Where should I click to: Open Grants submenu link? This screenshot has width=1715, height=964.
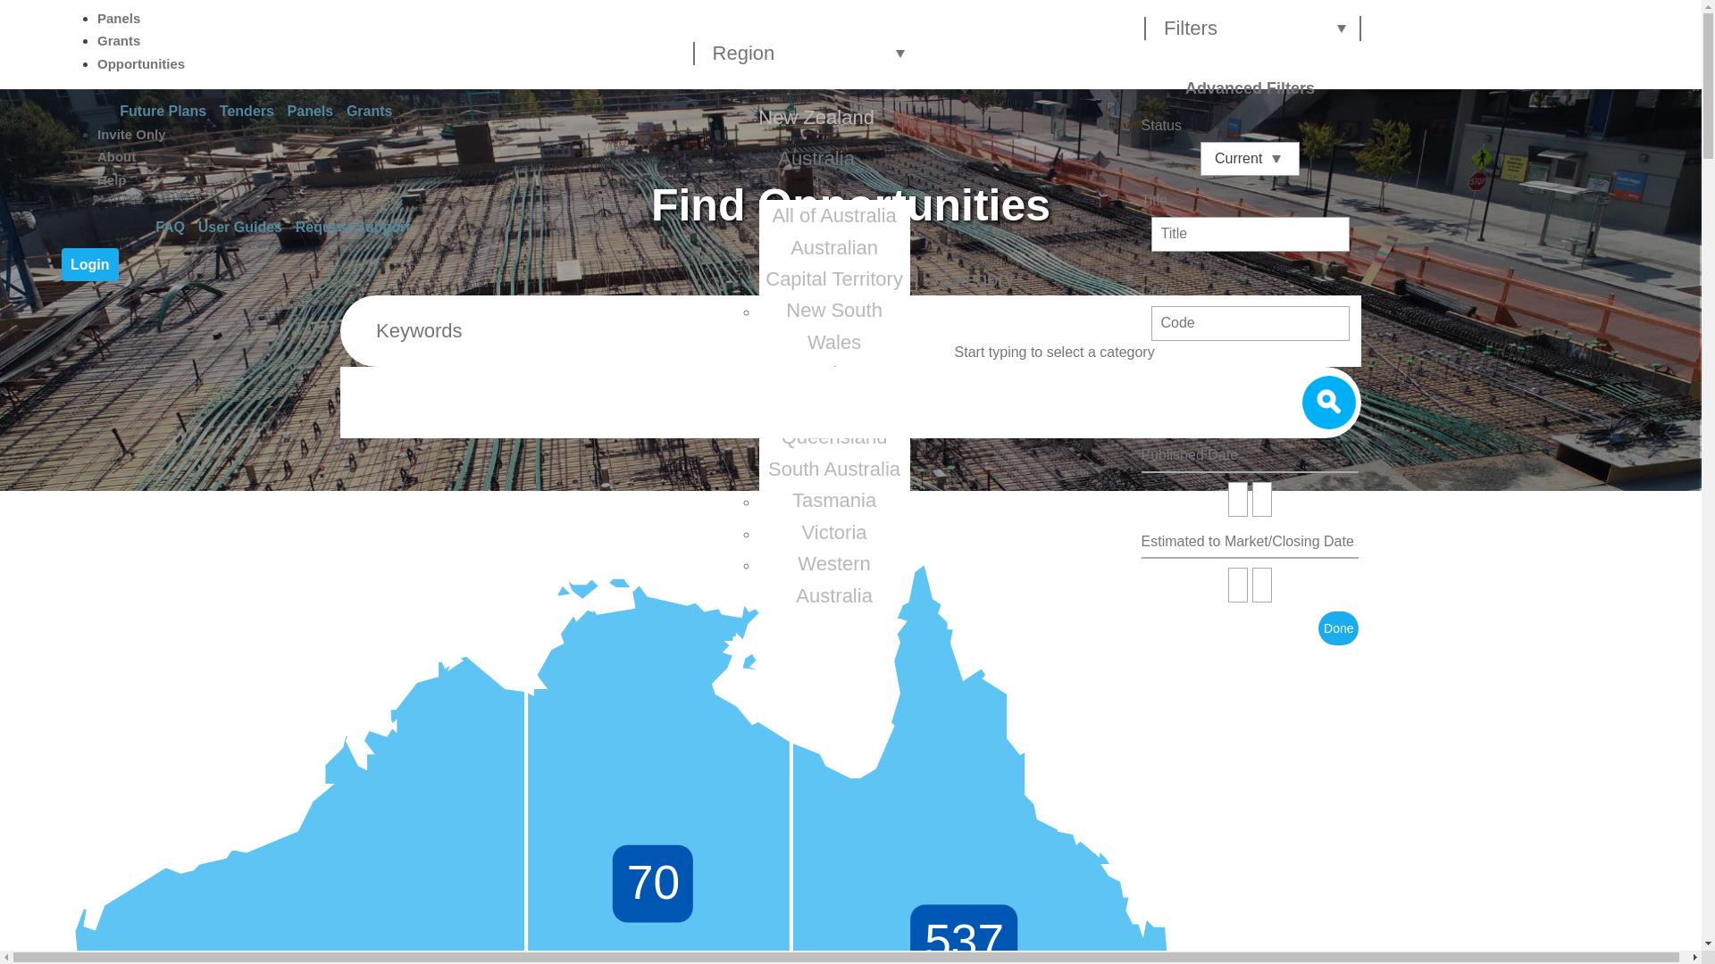(369, 112)
